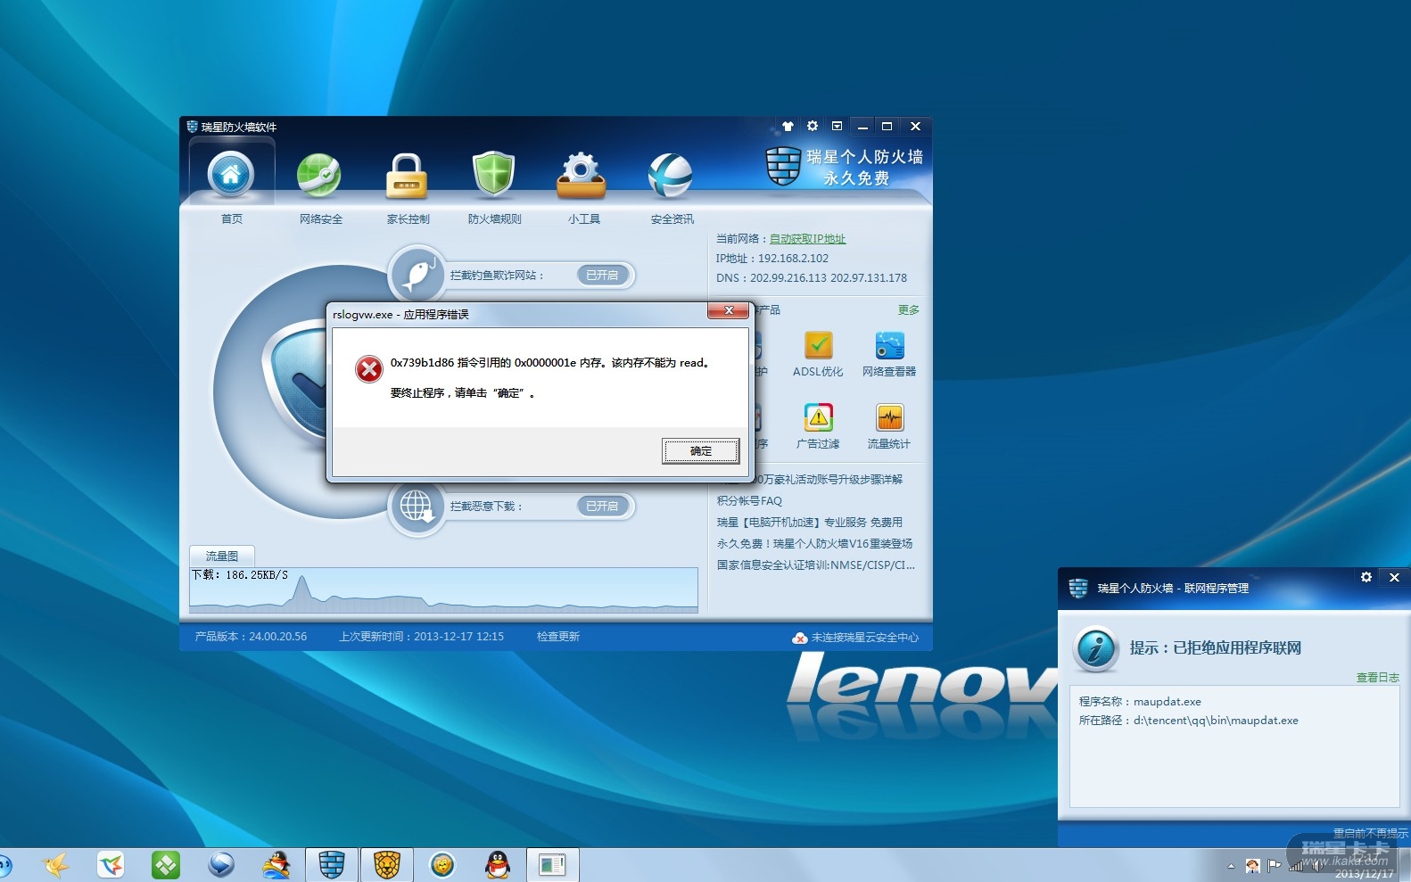Click the 下载 186.25KB/S speed text
Screen dimensions: 1411x882
pos(240,575)
